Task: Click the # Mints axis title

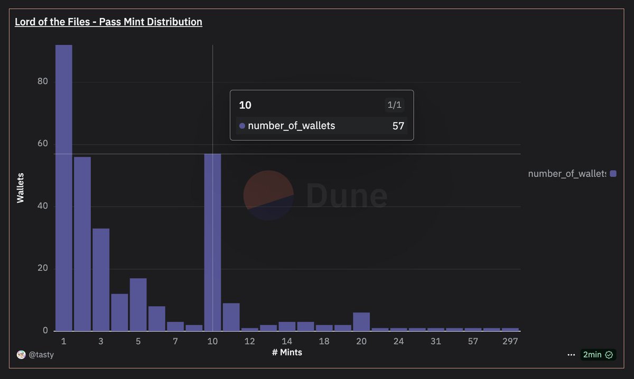Action: [286, 353]
